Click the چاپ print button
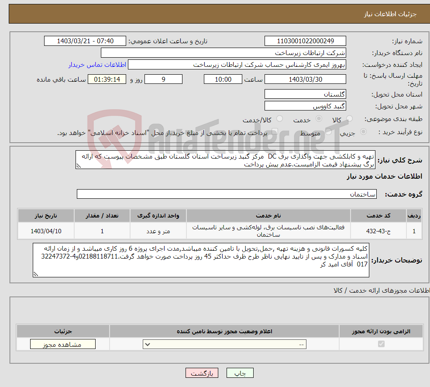 point(240,373)
